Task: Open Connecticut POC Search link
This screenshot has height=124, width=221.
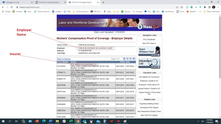Action: tap(149, 107)
